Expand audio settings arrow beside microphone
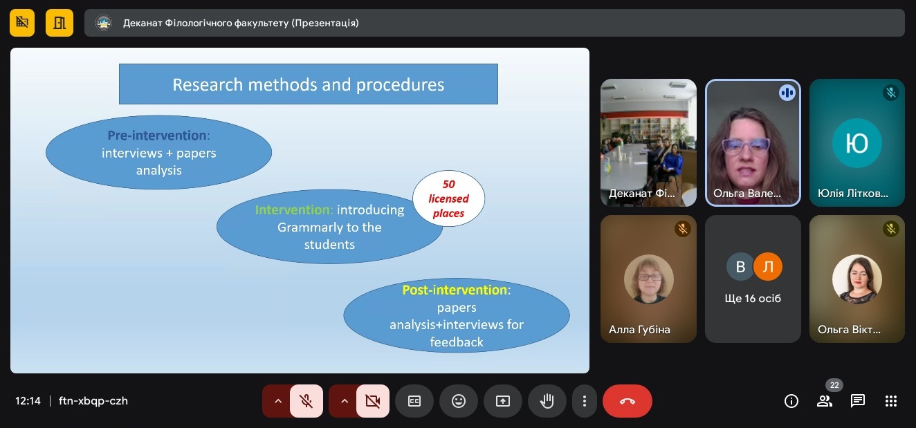The width and height of the screenshot is (916, 428). 277,401
